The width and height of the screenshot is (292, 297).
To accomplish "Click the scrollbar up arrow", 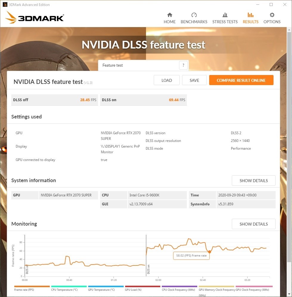I will [x=289, y=30].
